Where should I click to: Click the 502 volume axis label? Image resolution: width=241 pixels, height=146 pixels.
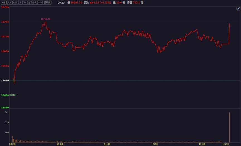tap(7, 112)
